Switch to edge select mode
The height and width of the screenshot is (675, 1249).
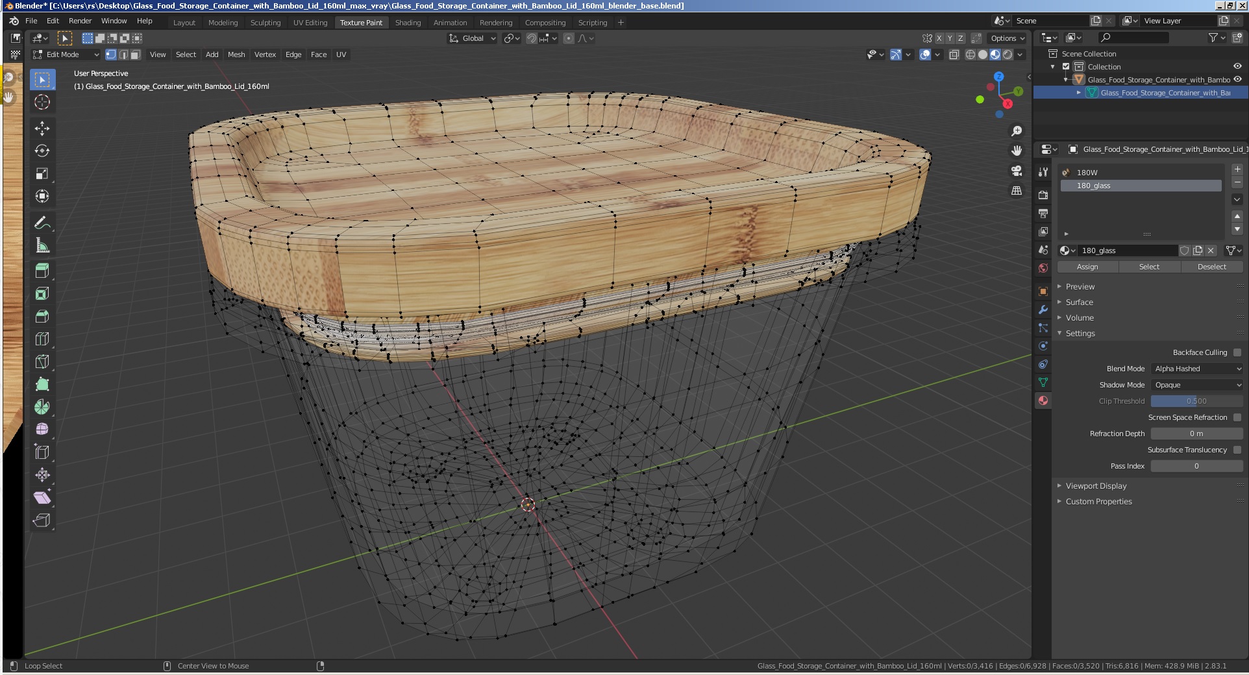(123, 55)
